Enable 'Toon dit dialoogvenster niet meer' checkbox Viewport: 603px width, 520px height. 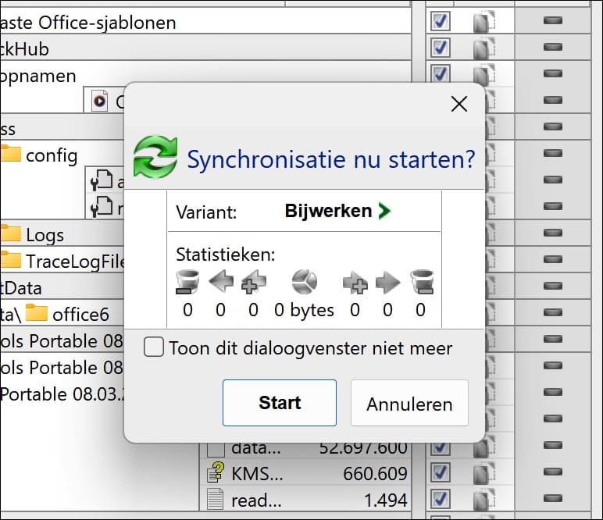tap(153, 347)
